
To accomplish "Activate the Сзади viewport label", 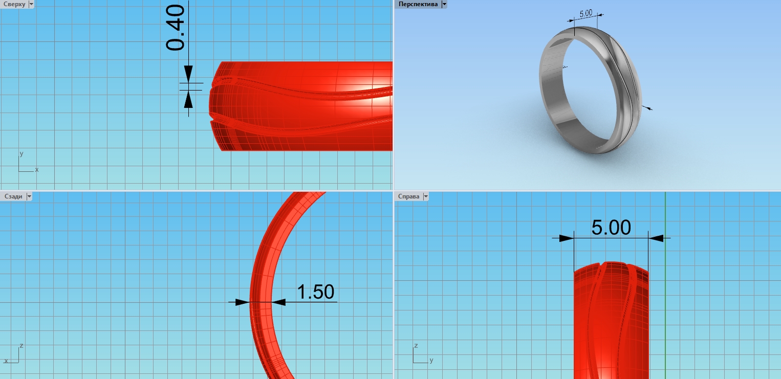I will coord(13,196).
